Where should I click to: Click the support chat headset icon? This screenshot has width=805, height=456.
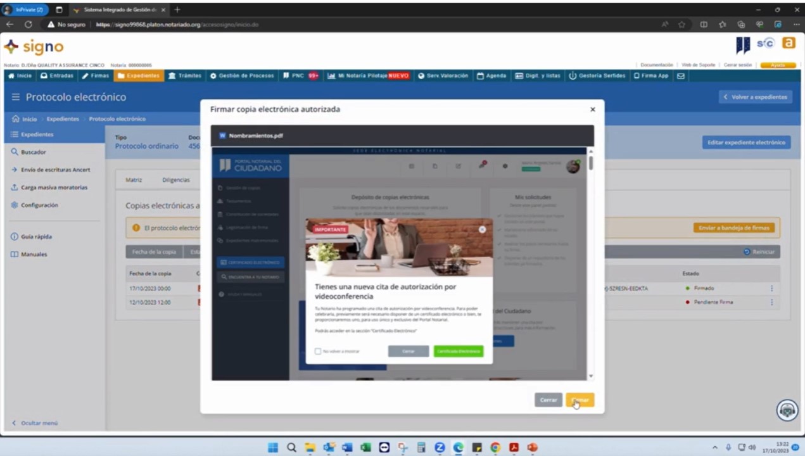click(787, 410)
